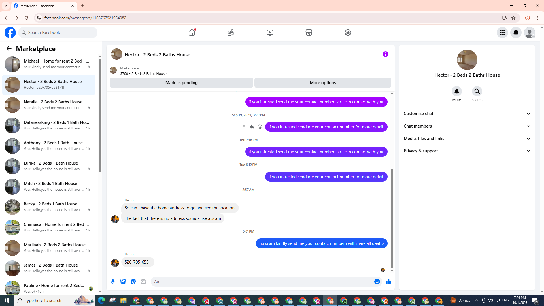Image resolution: width=544 pixels, height=306 pixels.
Task: Open the Facebook Home tab
Action: click(x=192, y=33)
